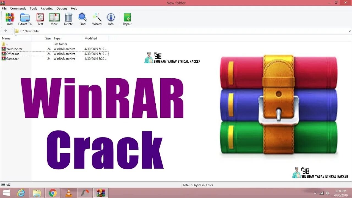The height and width of the screenshot is (198, 352).
Task: Click 'Total 72 bytes in 3 files' status
Action: (198, 185)
